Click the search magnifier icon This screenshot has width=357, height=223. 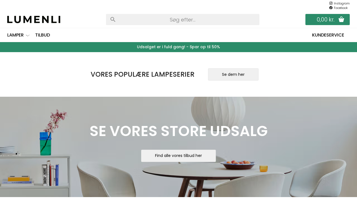(113, 20)
